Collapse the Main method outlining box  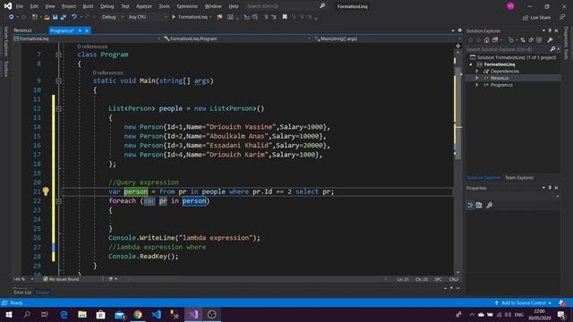tap(58, 81)
